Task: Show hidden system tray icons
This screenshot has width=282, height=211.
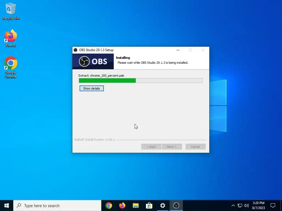Action: [233, 206]
